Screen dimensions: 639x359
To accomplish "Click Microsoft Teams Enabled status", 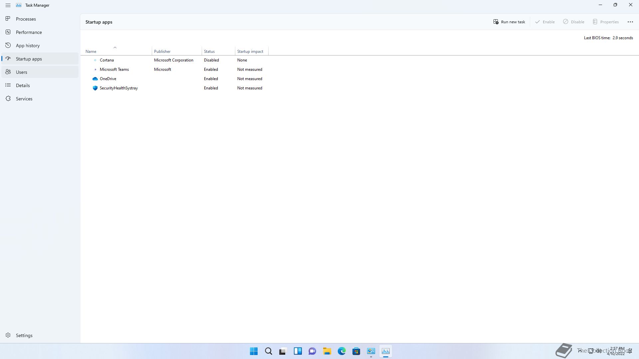I will (x=211, y=69).
